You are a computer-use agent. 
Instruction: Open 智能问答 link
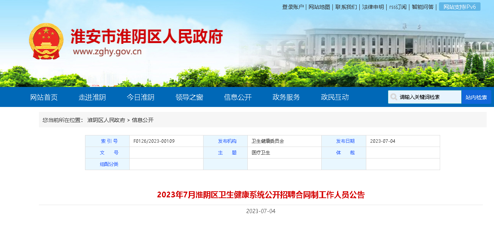tap(422, 7)
